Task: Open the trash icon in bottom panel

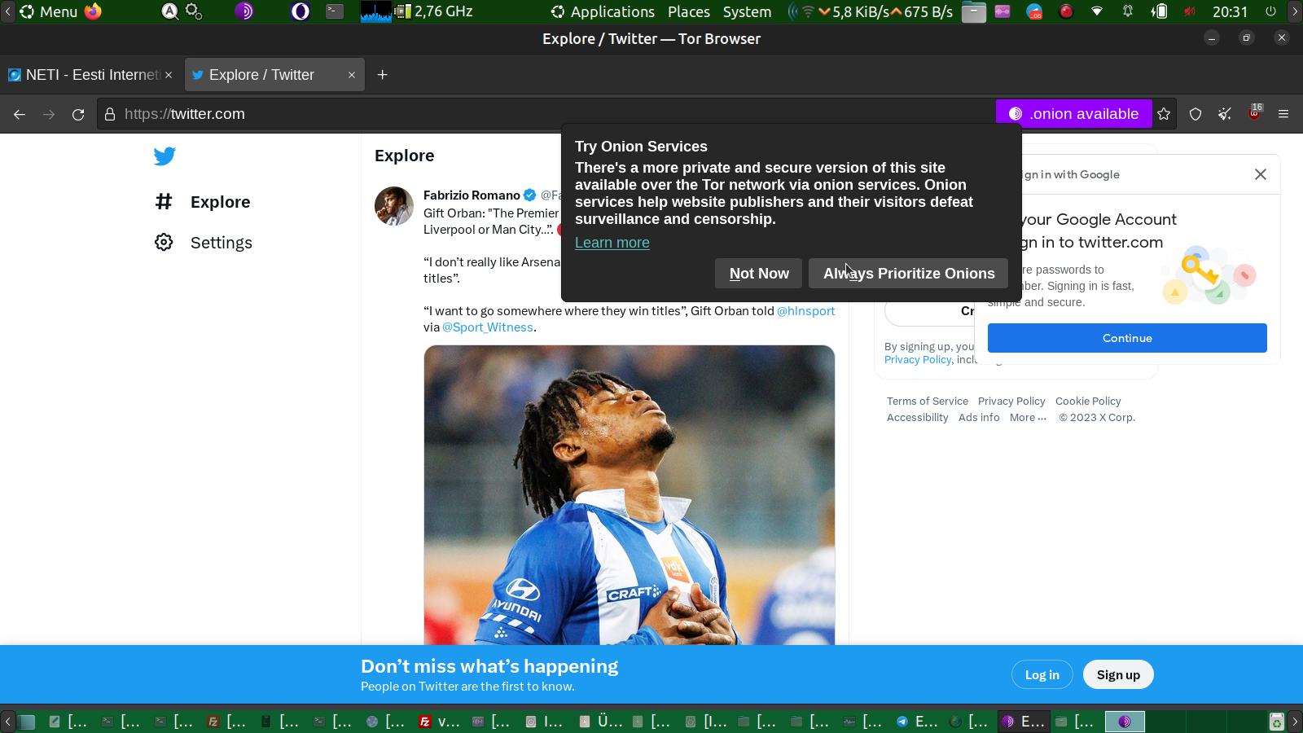Action: click(1277, 722)
